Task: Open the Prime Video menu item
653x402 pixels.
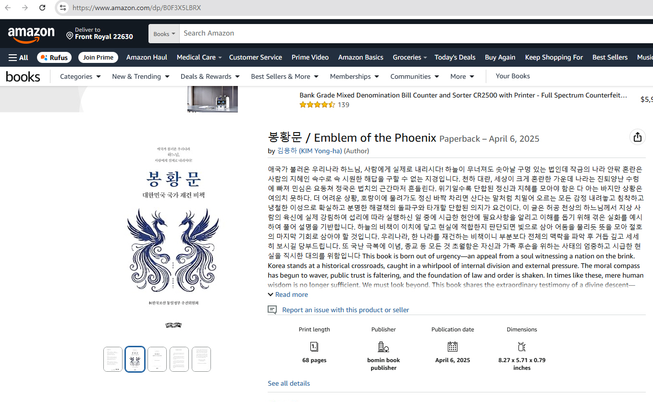Action: pyautogui.click(x=310, y=57)
